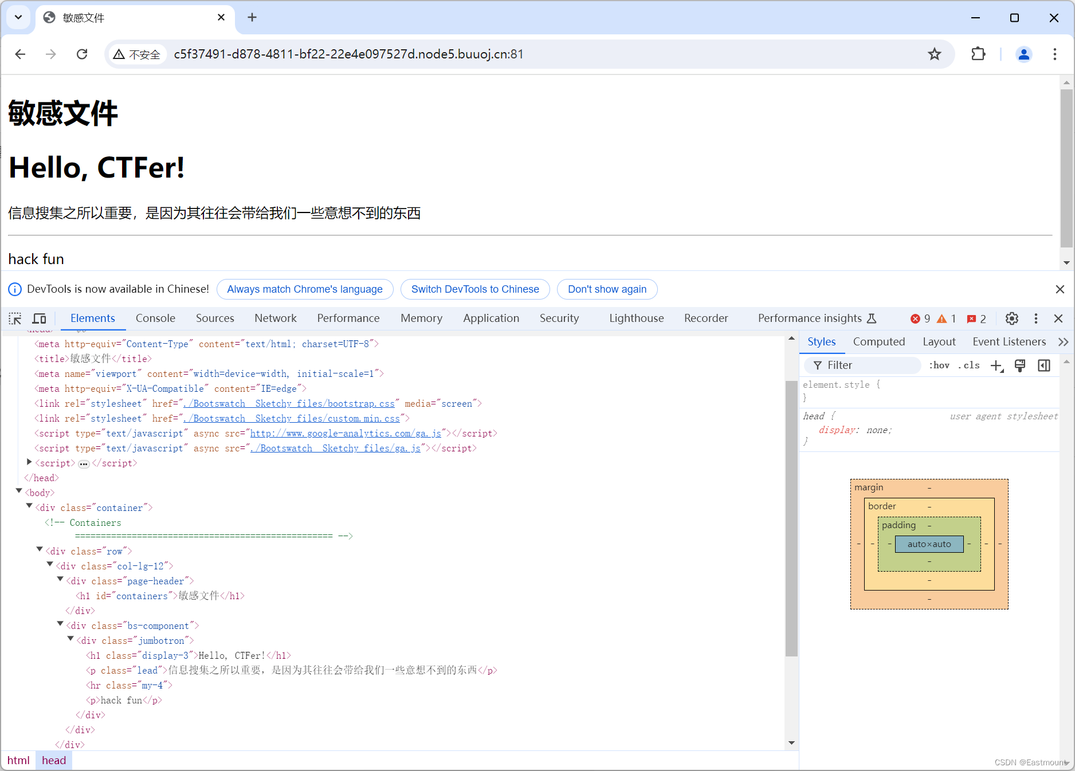Switch to the Sources tab

tap(215, 318)
